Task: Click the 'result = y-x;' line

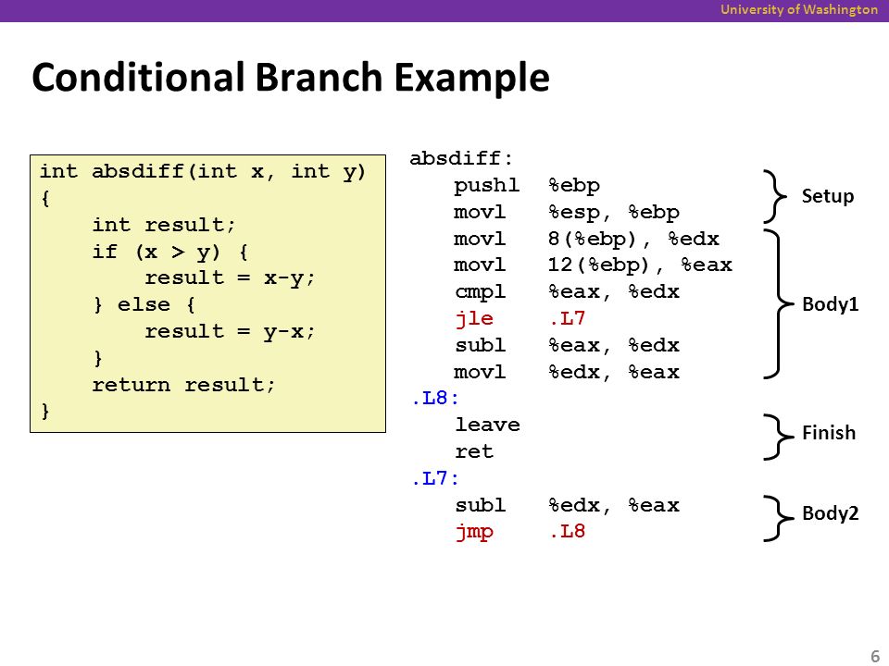Action: 230,331
